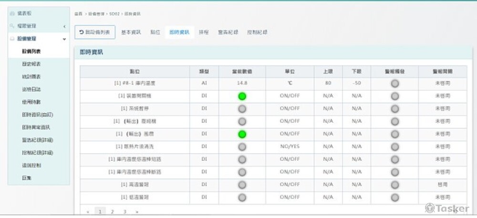This screenshot has height=218, width=477.
Task: Click alarm-trigger light in (輸出) 風扇 row
Action: [x=395, y=135]
